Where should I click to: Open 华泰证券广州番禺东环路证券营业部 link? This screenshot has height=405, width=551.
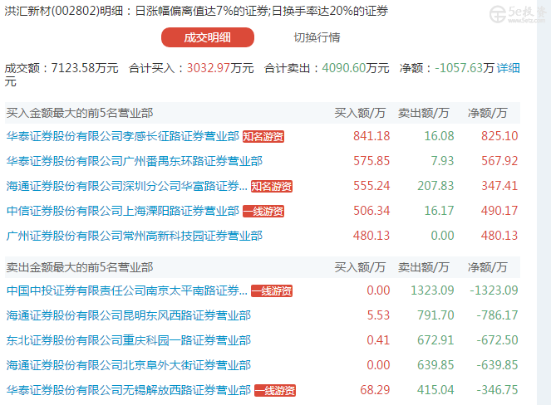(135, 161)
